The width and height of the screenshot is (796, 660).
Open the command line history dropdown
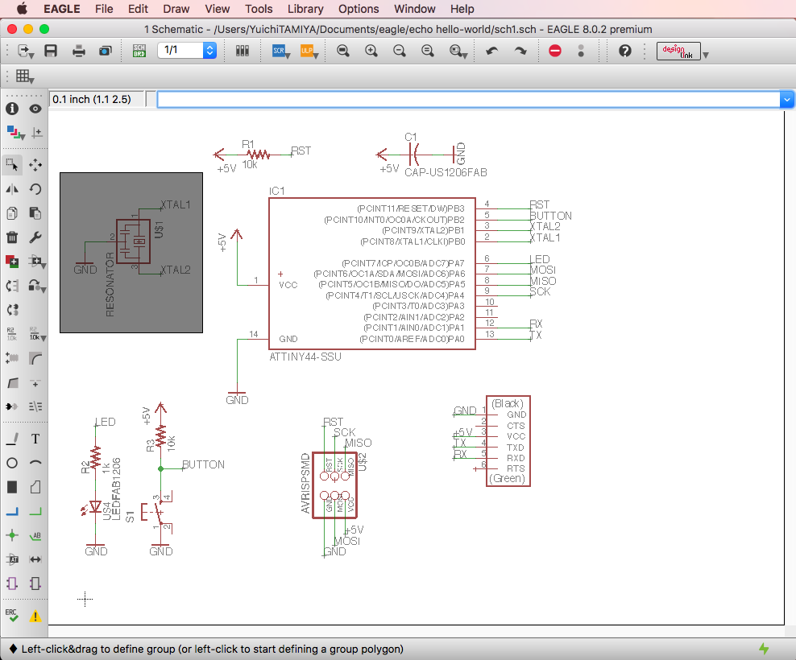[x=786, y=100]
